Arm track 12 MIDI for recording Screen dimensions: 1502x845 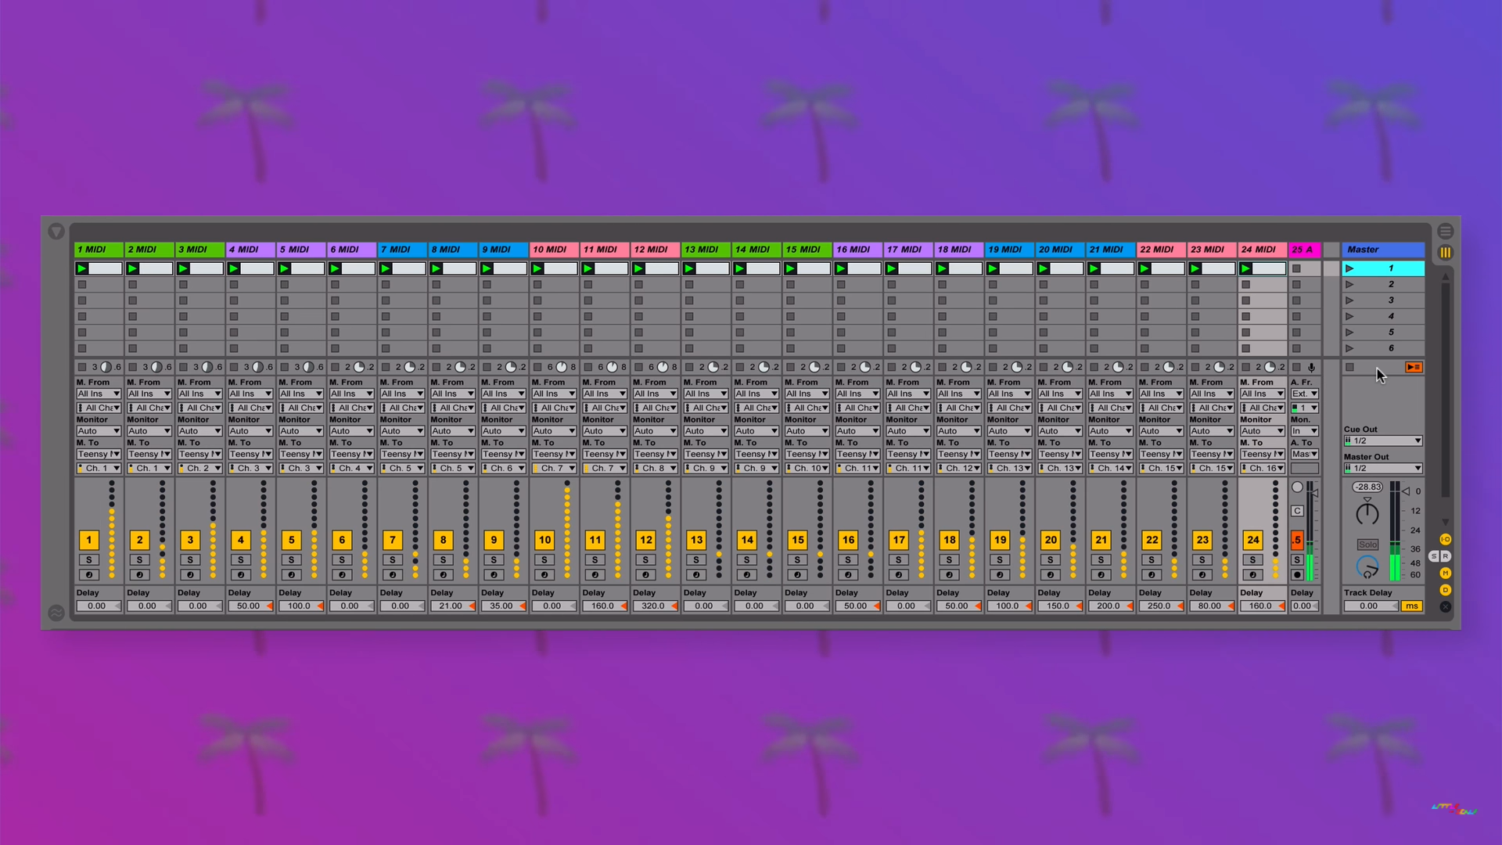[x=645, y=575]
